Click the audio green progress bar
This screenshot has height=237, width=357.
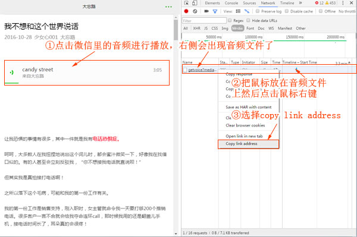pos(11,83)
